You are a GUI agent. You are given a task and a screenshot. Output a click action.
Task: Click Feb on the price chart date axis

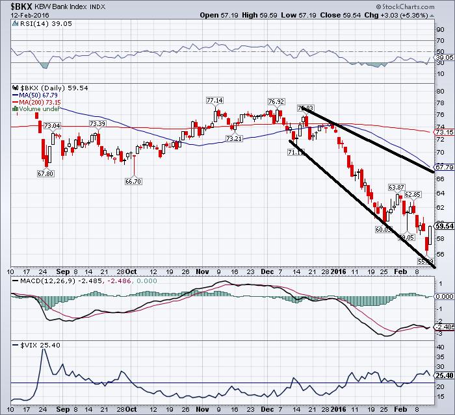[x=400, y=272]
